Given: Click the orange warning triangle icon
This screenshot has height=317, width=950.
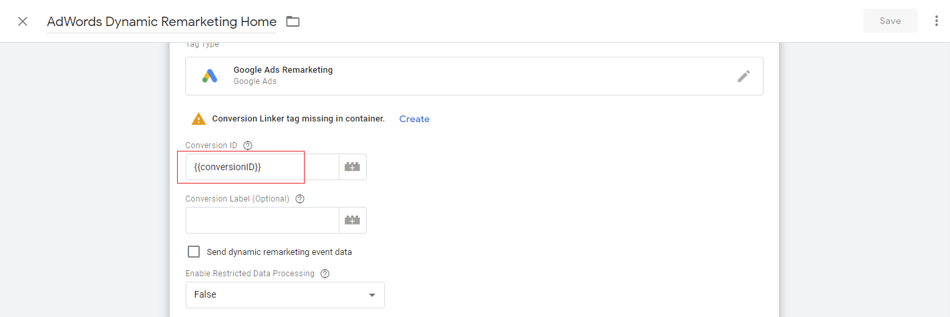Looking at the screenshot, I should [198, 119].
